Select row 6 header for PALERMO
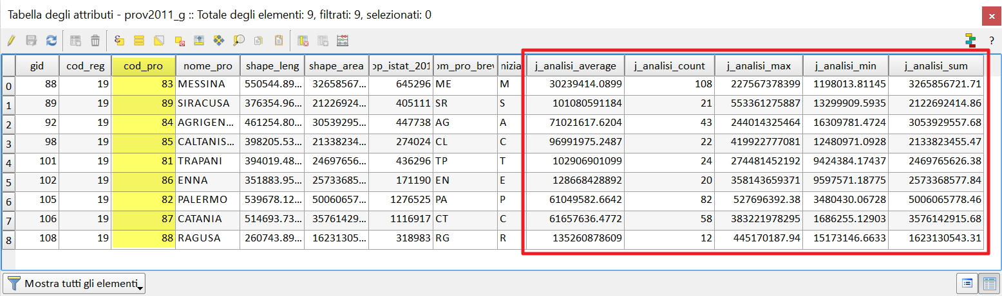Screen dimensions: 1002x296 coord(8,200)
